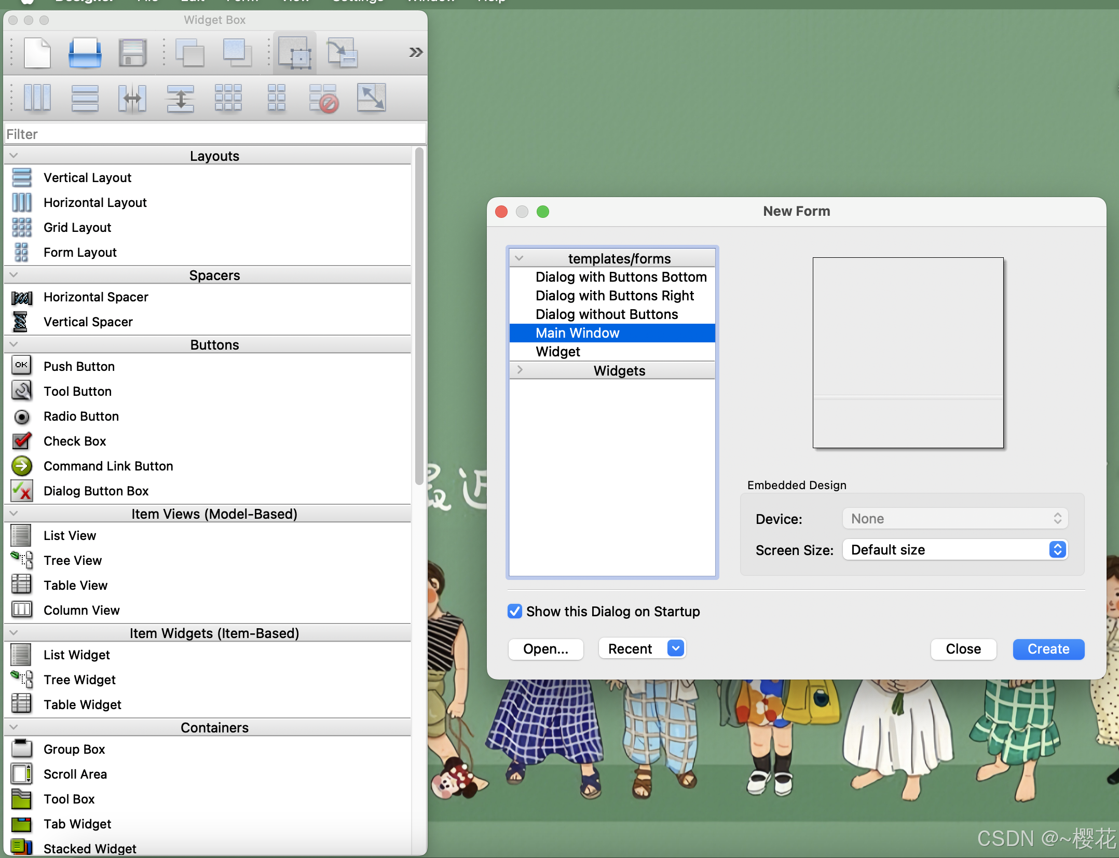Open the Recent templates dropdown
Viewport: 1119px width, 858px height.
pos(675,648)
